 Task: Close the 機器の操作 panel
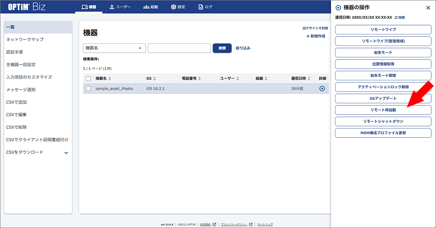point(428,8)
